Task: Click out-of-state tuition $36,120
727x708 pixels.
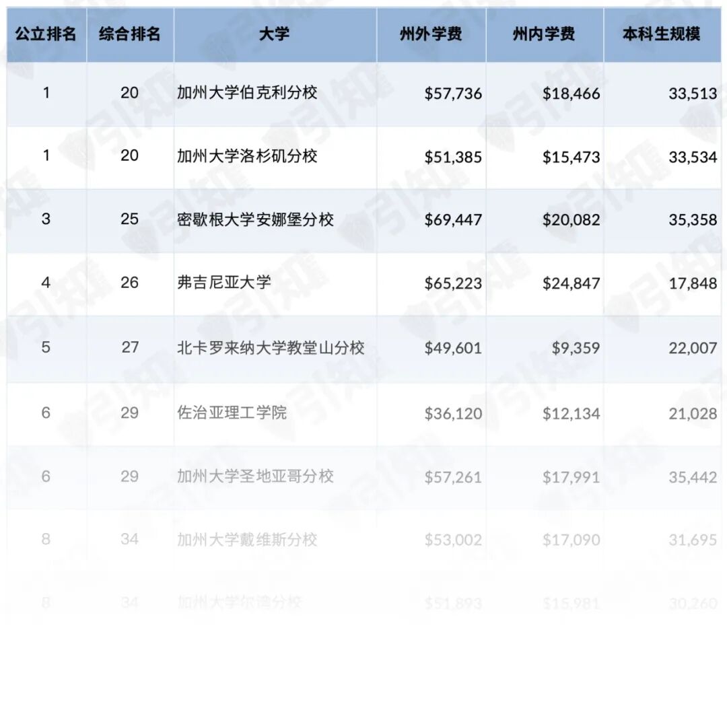Action: [x=453, y=414]
